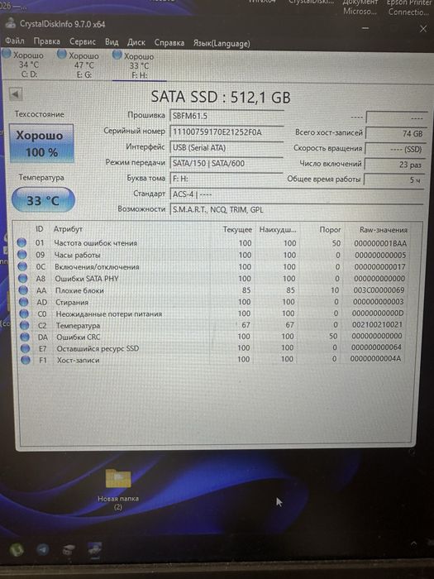
Task: Open the Файл menu
Action: click(x=15, y=41)
